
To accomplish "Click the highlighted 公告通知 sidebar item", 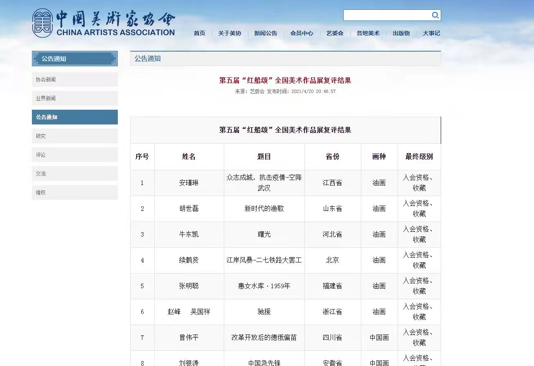I will coord(75,117).
